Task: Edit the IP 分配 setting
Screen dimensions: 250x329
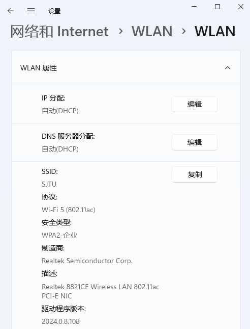Action: pyautogui.click(x=195, y=104)
